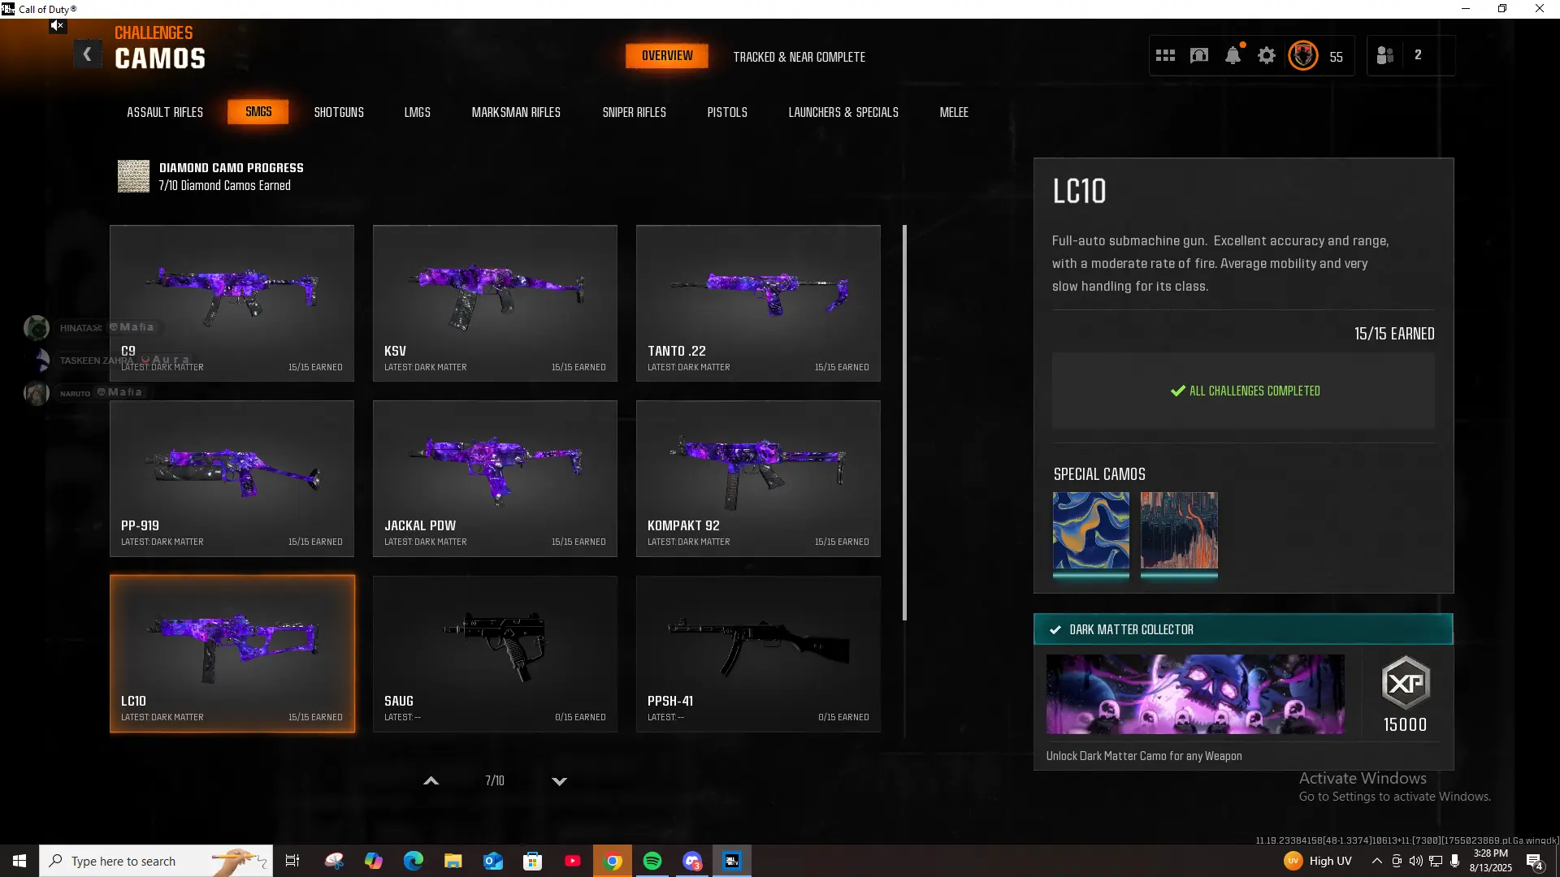Click the back arrow beside Camos title

pyautogui.click(x=88, y=54)
